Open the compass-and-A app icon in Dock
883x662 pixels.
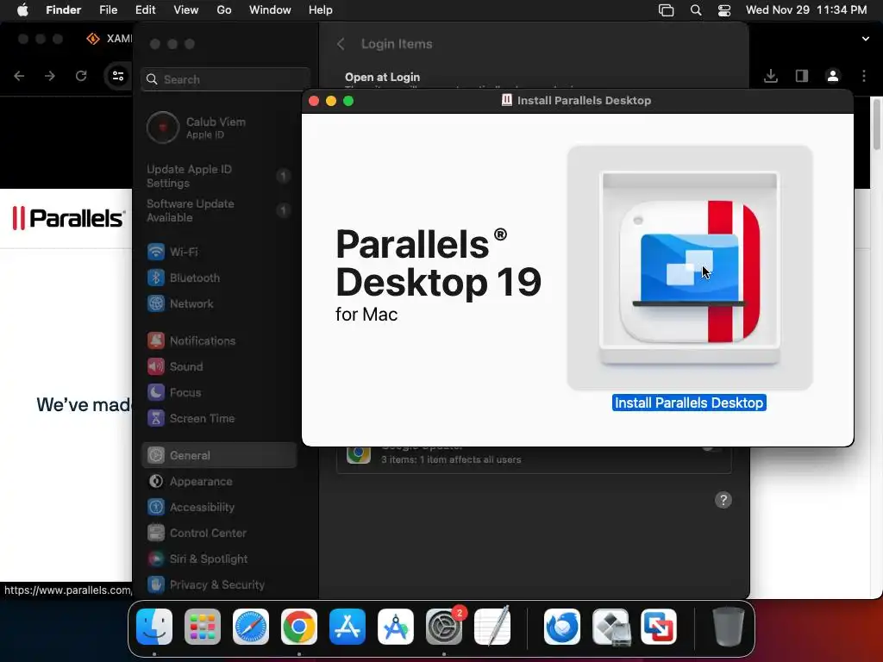click(x=396, y=627)
